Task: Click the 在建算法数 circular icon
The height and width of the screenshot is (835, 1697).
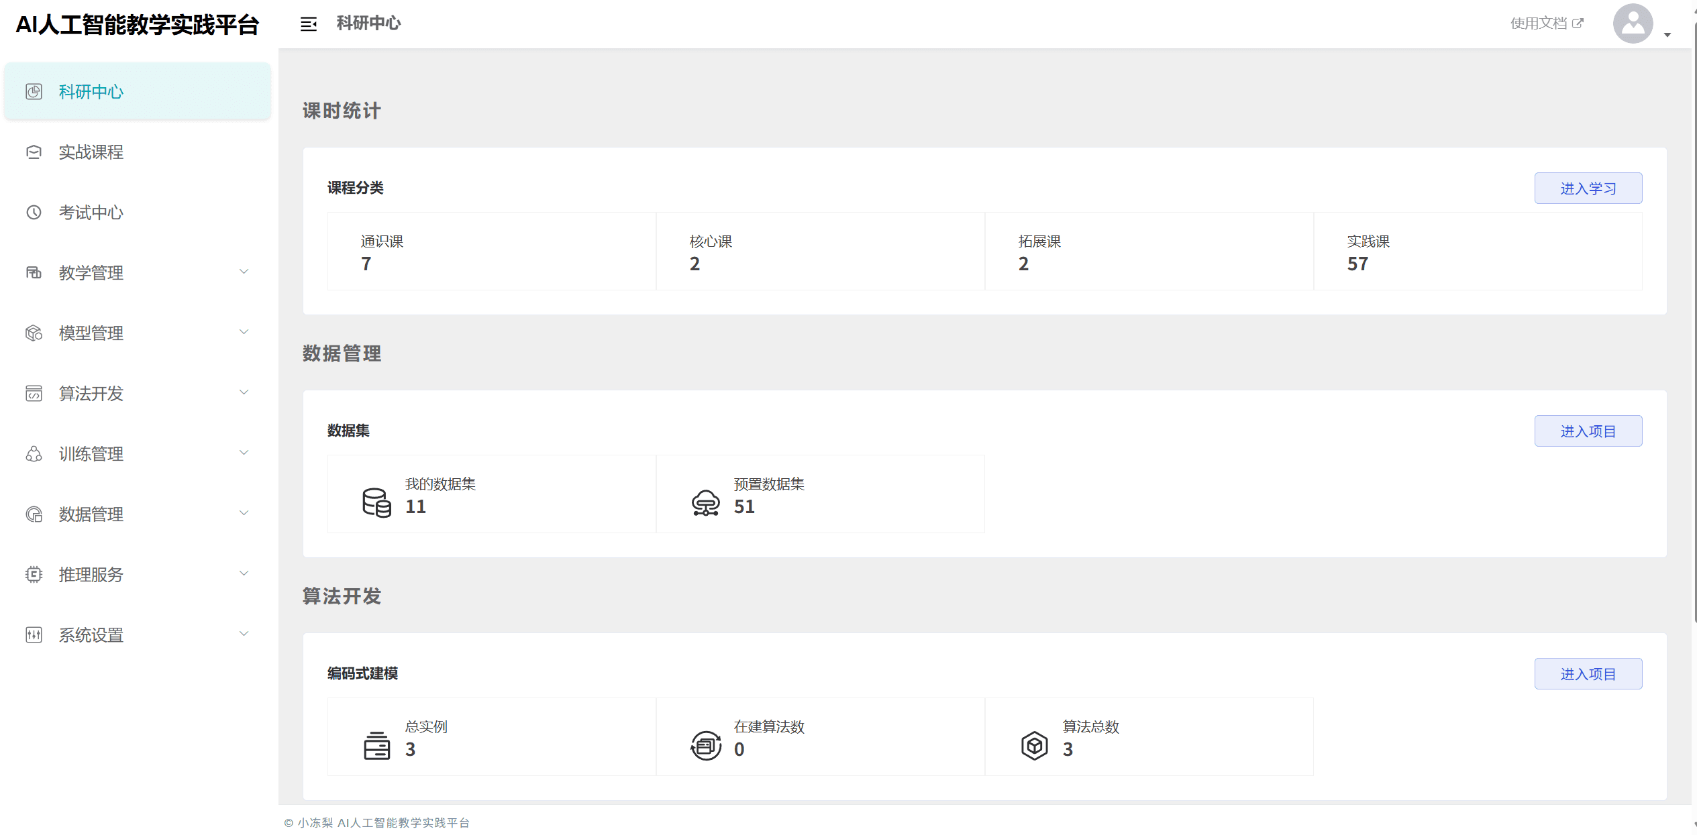Action: pyautogui.click(x=705, y=745)
